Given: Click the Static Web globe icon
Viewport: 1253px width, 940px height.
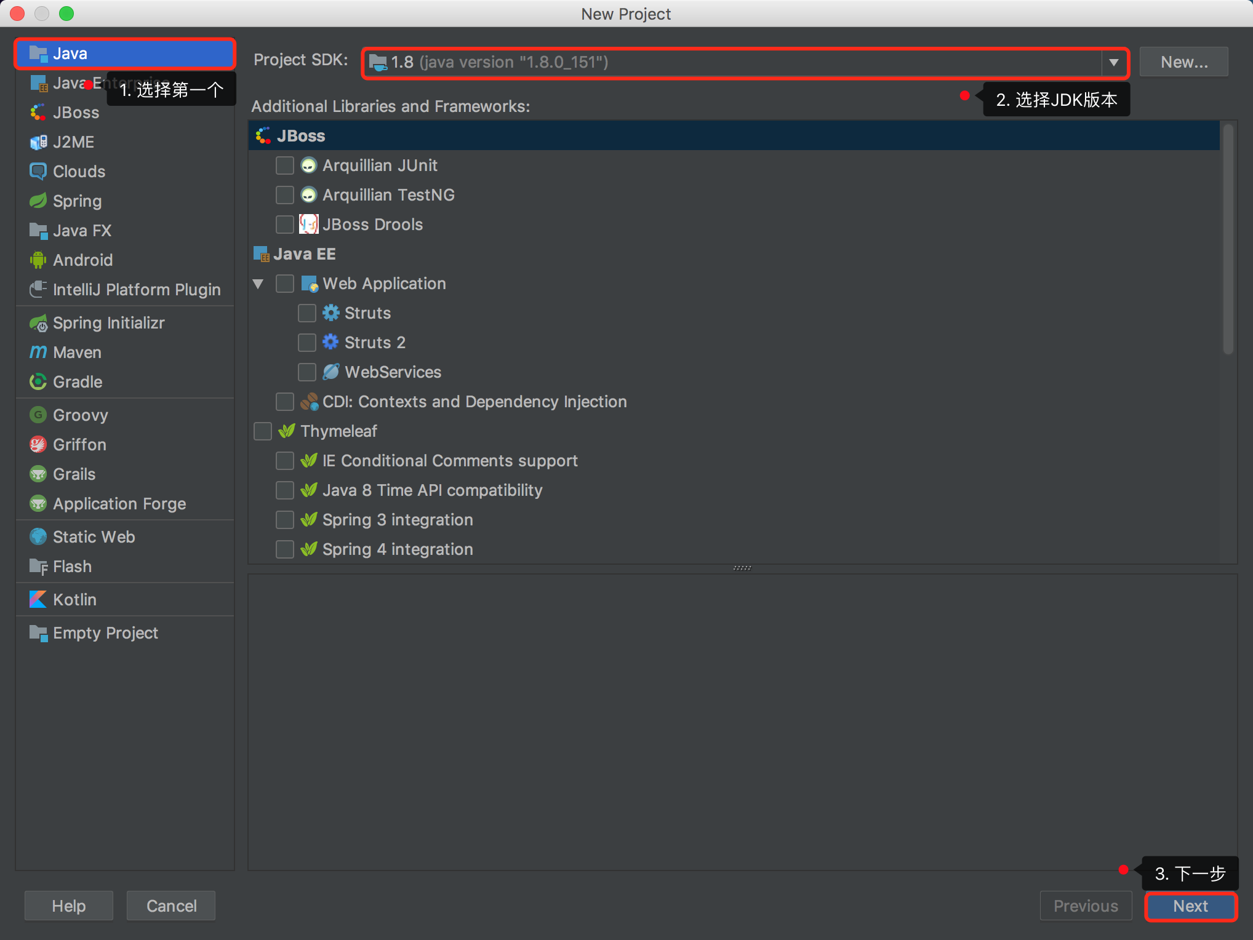Looking at the screenshot, I should [38, 537].
